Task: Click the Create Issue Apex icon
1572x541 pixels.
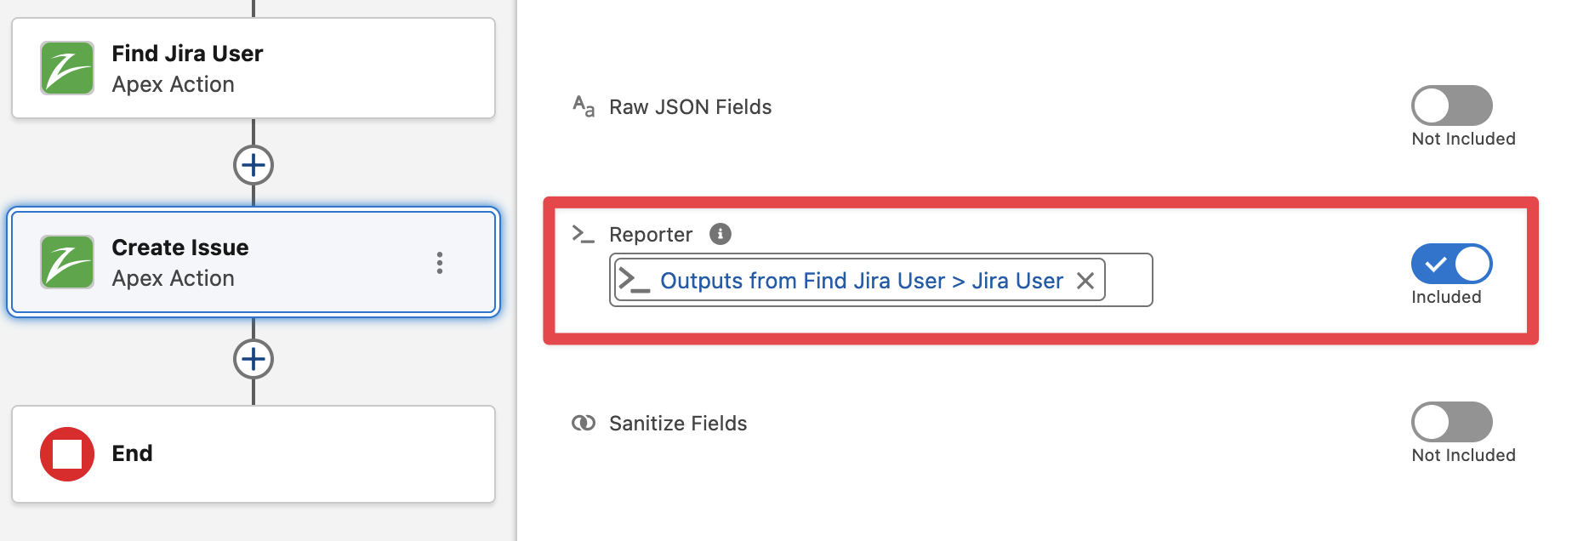Action: [67, 262]
